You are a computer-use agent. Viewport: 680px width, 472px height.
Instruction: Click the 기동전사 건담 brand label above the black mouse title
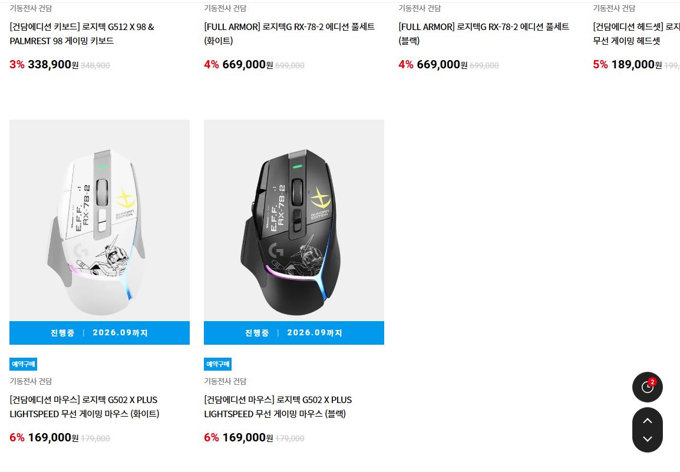(x=225, y=381)
